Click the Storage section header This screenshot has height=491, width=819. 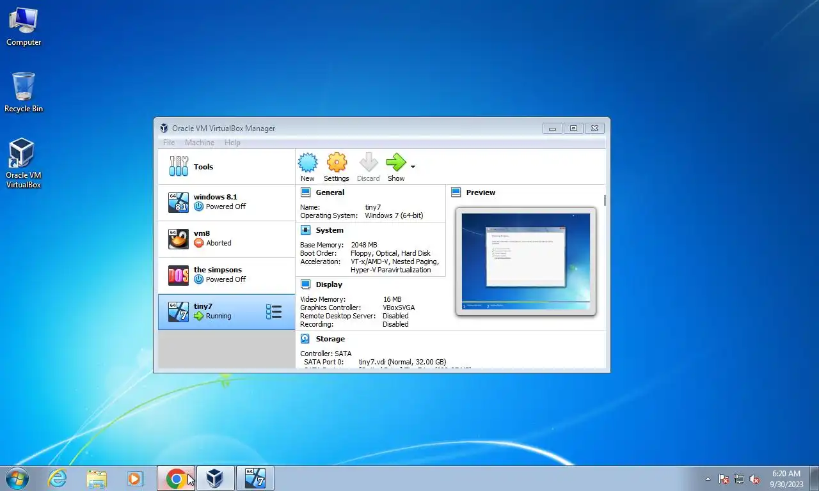330,339
